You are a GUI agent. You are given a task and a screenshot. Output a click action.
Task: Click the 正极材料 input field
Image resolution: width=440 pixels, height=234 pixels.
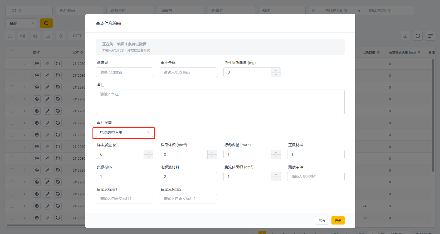[x=316, y=154]
